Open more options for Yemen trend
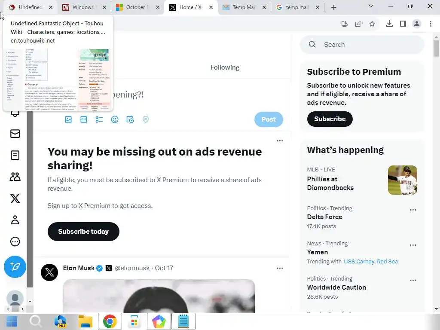Screen dimensions: 440x330 coord(413,245)
